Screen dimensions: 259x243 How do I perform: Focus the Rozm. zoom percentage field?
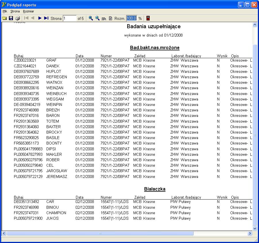[132, 18]
